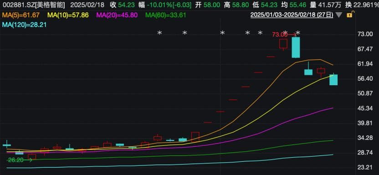379x175 pixels.
Task: Open the gray triangle date range dropdown
Action: (339, 15)
